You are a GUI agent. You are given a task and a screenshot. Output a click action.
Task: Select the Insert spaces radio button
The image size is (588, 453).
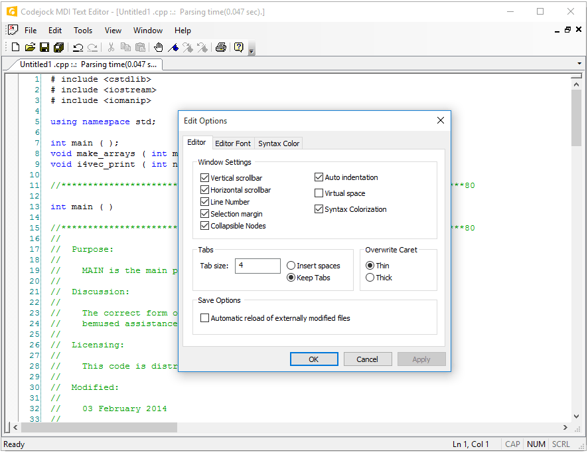(x=291, y=265)
